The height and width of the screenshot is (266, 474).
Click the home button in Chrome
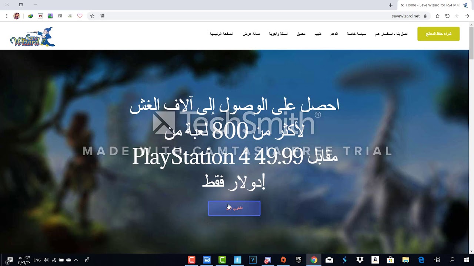(437, 16)
